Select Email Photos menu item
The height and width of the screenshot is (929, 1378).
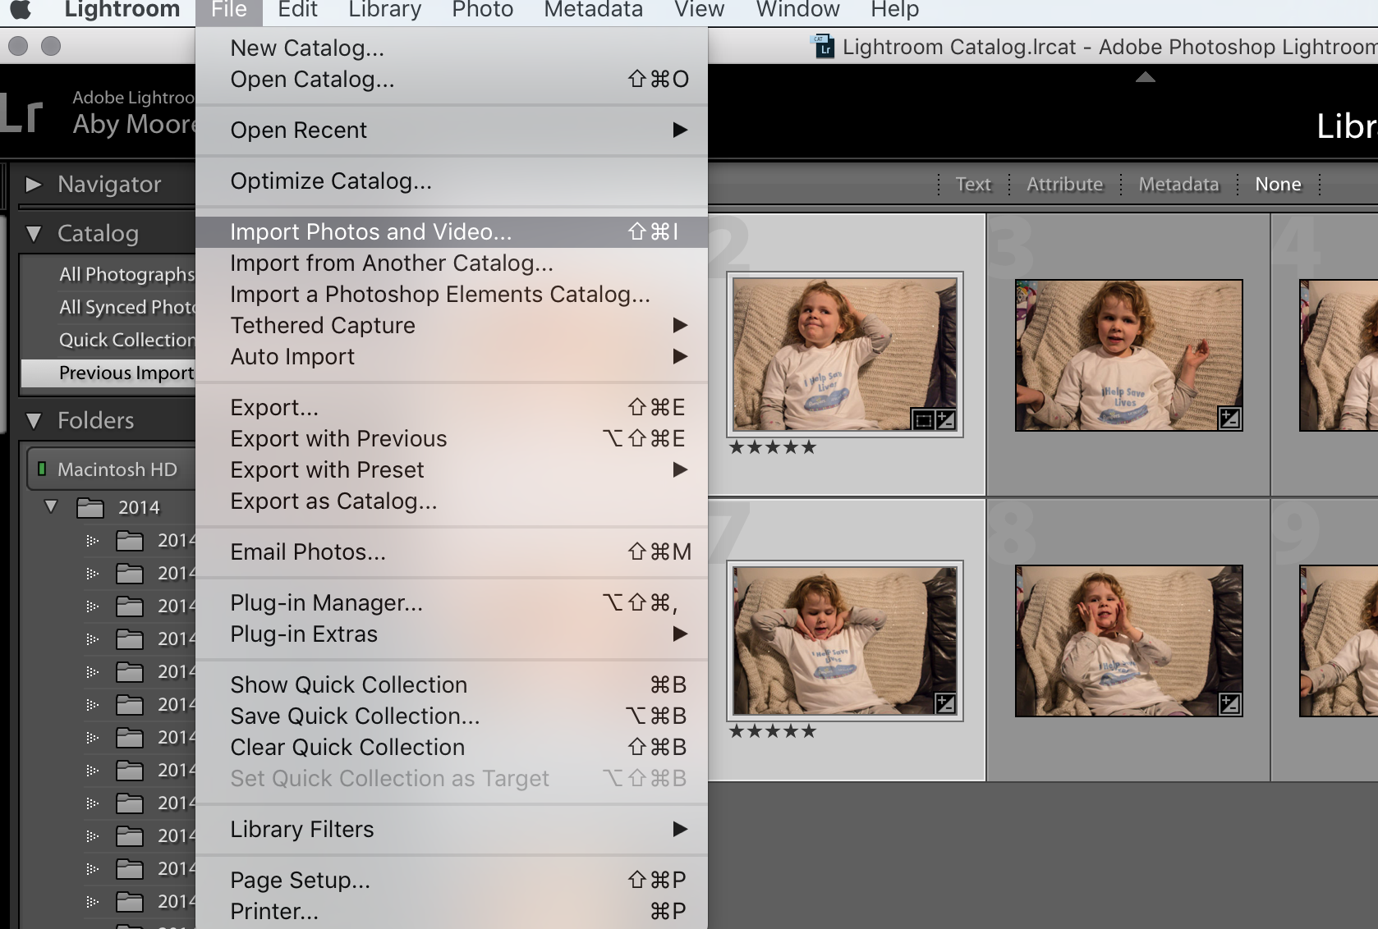pos(452,552)
